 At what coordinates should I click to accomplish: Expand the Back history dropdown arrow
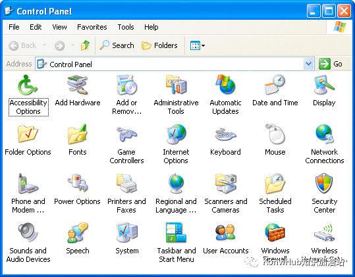point(45,45)
